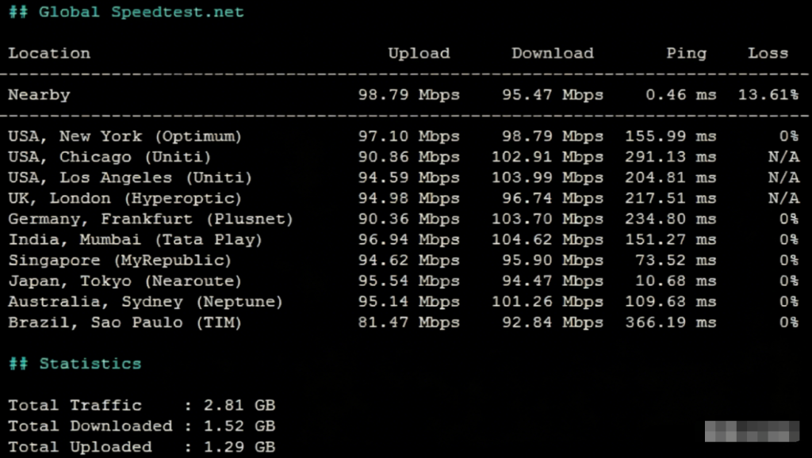Click the Location column header
812x458 pixels.
point(49,54)
